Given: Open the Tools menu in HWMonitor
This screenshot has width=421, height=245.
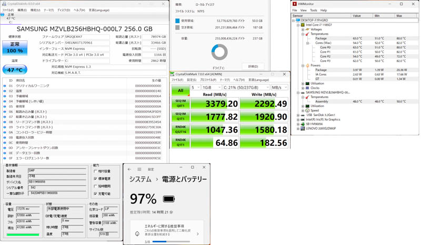Looking at the screenshot, I should 314,10.
